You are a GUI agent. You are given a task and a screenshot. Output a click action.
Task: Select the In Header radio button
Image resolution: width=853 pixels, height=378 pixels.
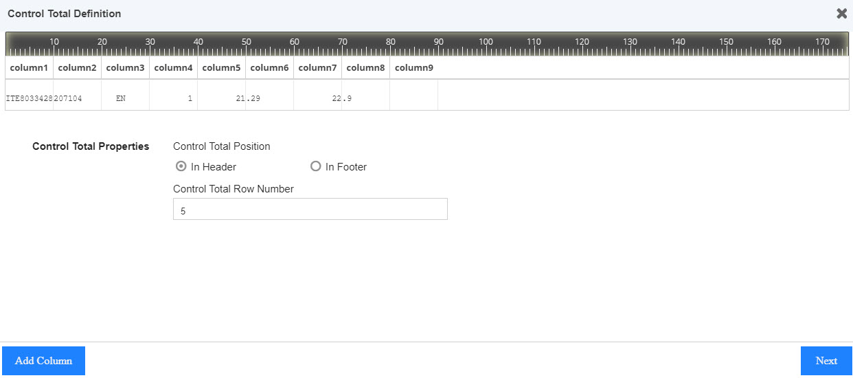[181, 166]
